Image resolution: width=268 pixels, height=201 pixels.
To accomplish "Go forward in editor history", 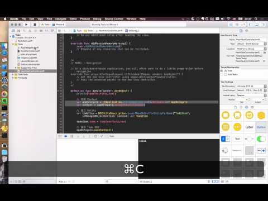I will coord(69,31).
